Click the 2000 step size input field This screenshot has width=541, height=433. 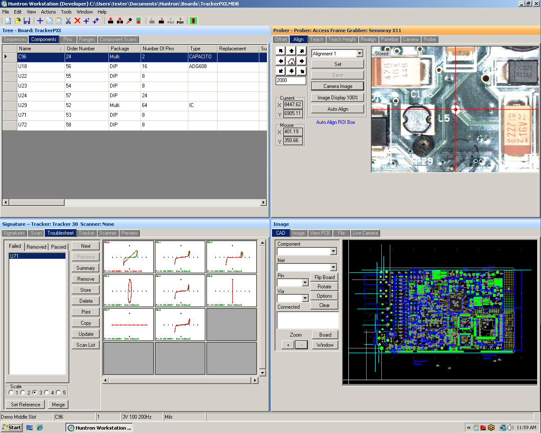click(x=291, y=80)
